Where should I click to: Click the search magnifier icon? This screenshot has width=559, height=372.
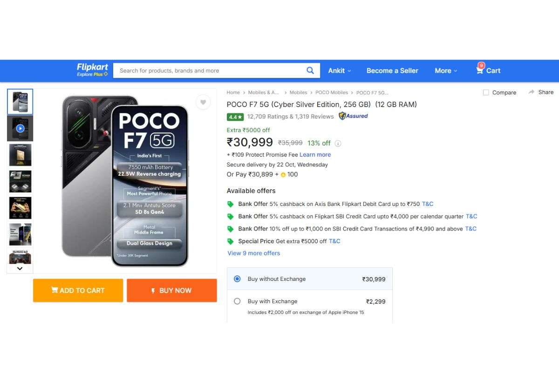click(310, 70)
